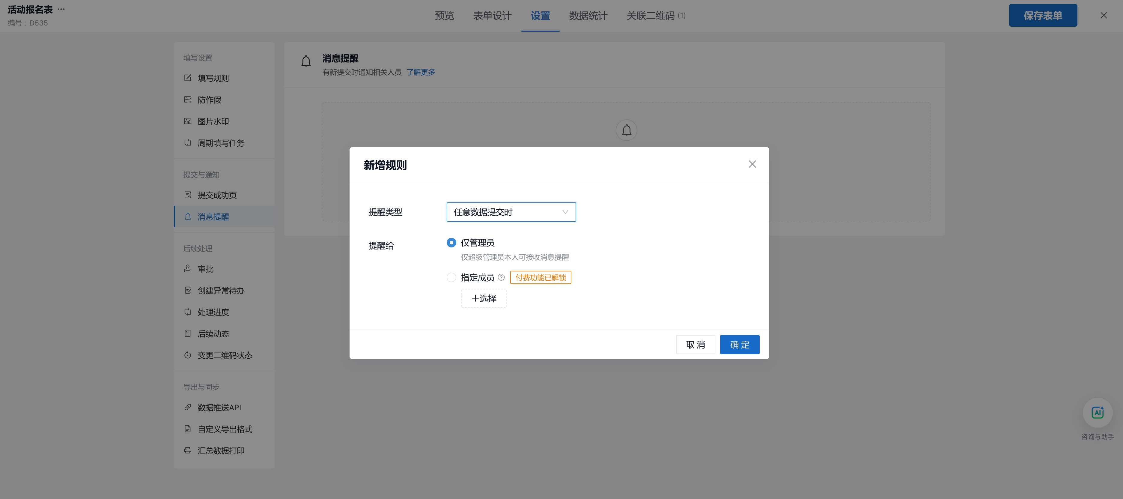Open 周期填写任务 settings

click(224, 143)
